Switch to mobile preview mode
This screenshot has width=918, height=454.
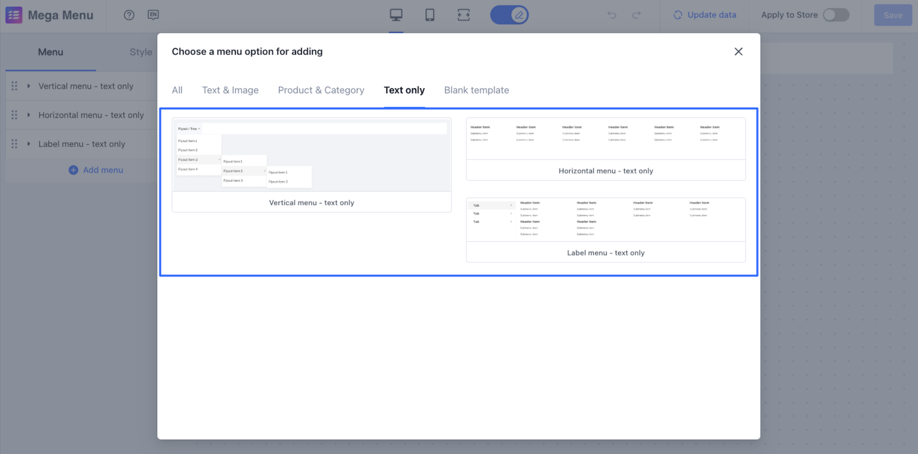tap(430, 15)
